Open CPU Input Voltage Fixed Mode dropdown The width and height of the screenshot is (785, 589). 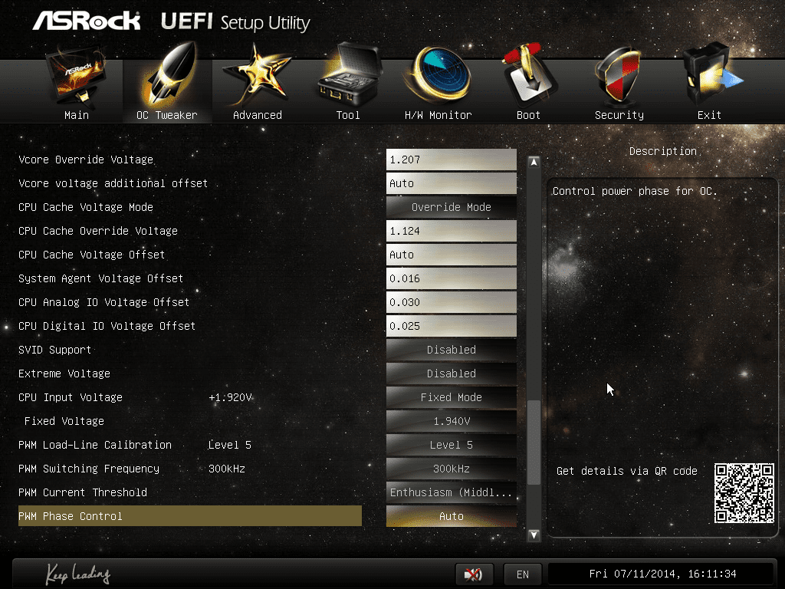[x=451, y=397]
